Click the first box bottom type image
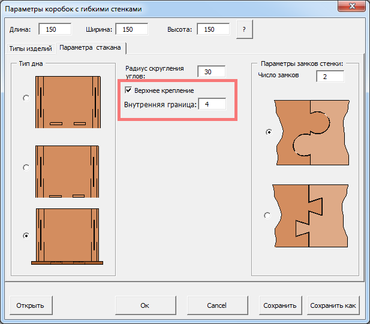 pyautogui.click(x=68, y=102)
